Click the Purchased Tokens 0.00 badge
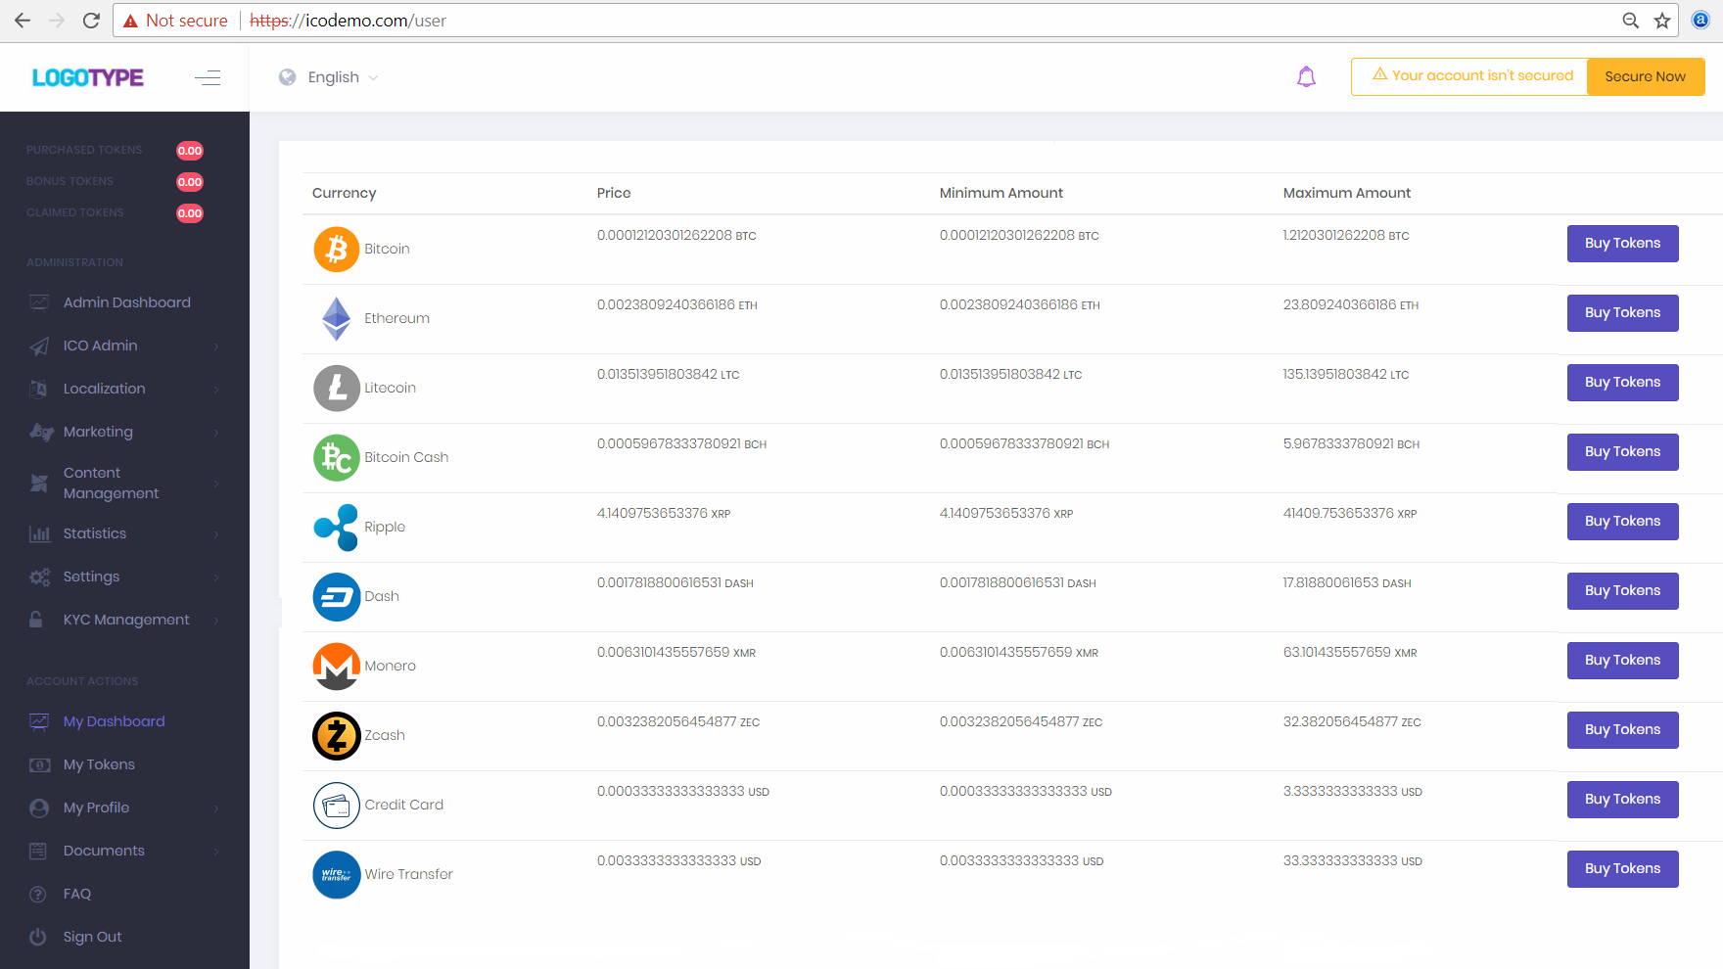This screenshot has width=1723, height=969. (x=189, y=150)
